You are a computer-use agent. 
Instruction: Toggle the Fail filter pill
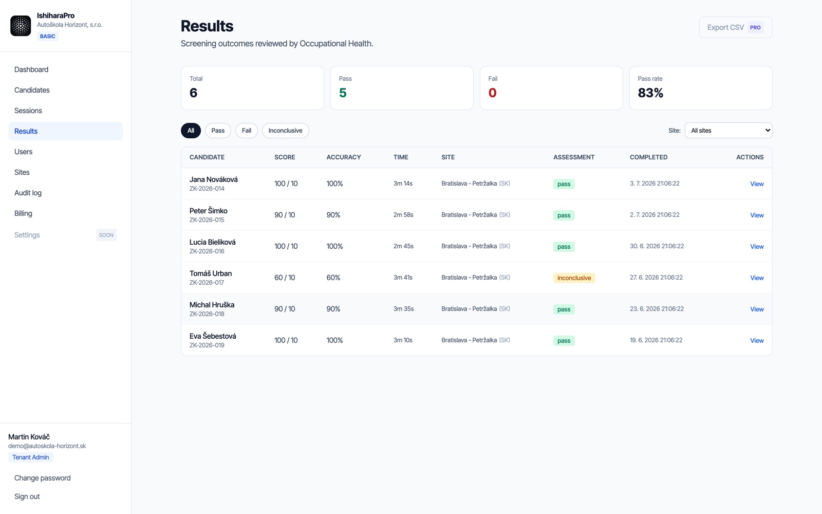click(x=247, y=131)
